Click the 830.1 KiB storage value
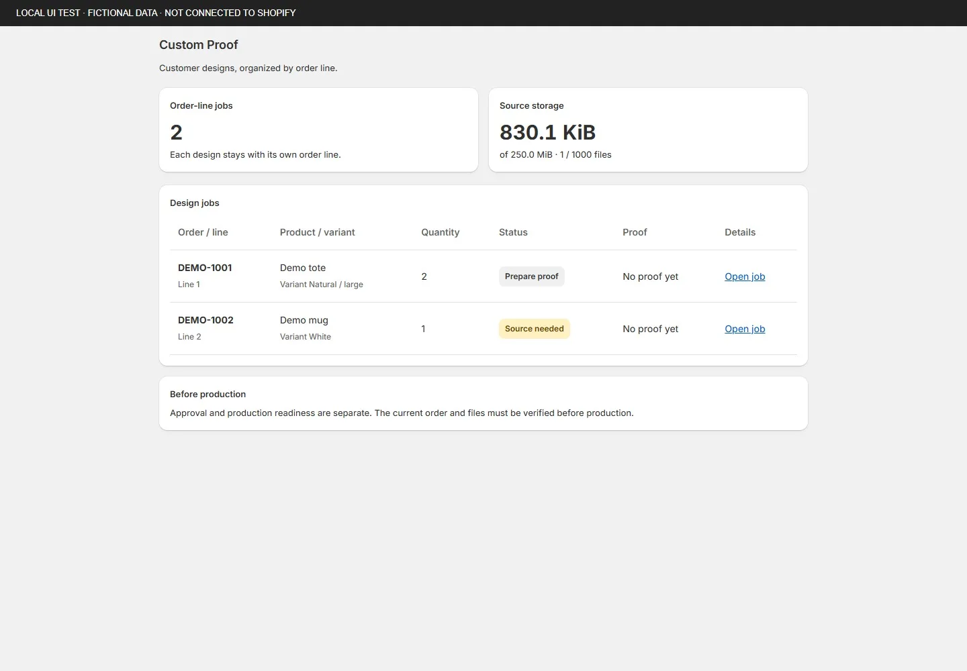This screenshot has width=967, height=671. (547, 132)
